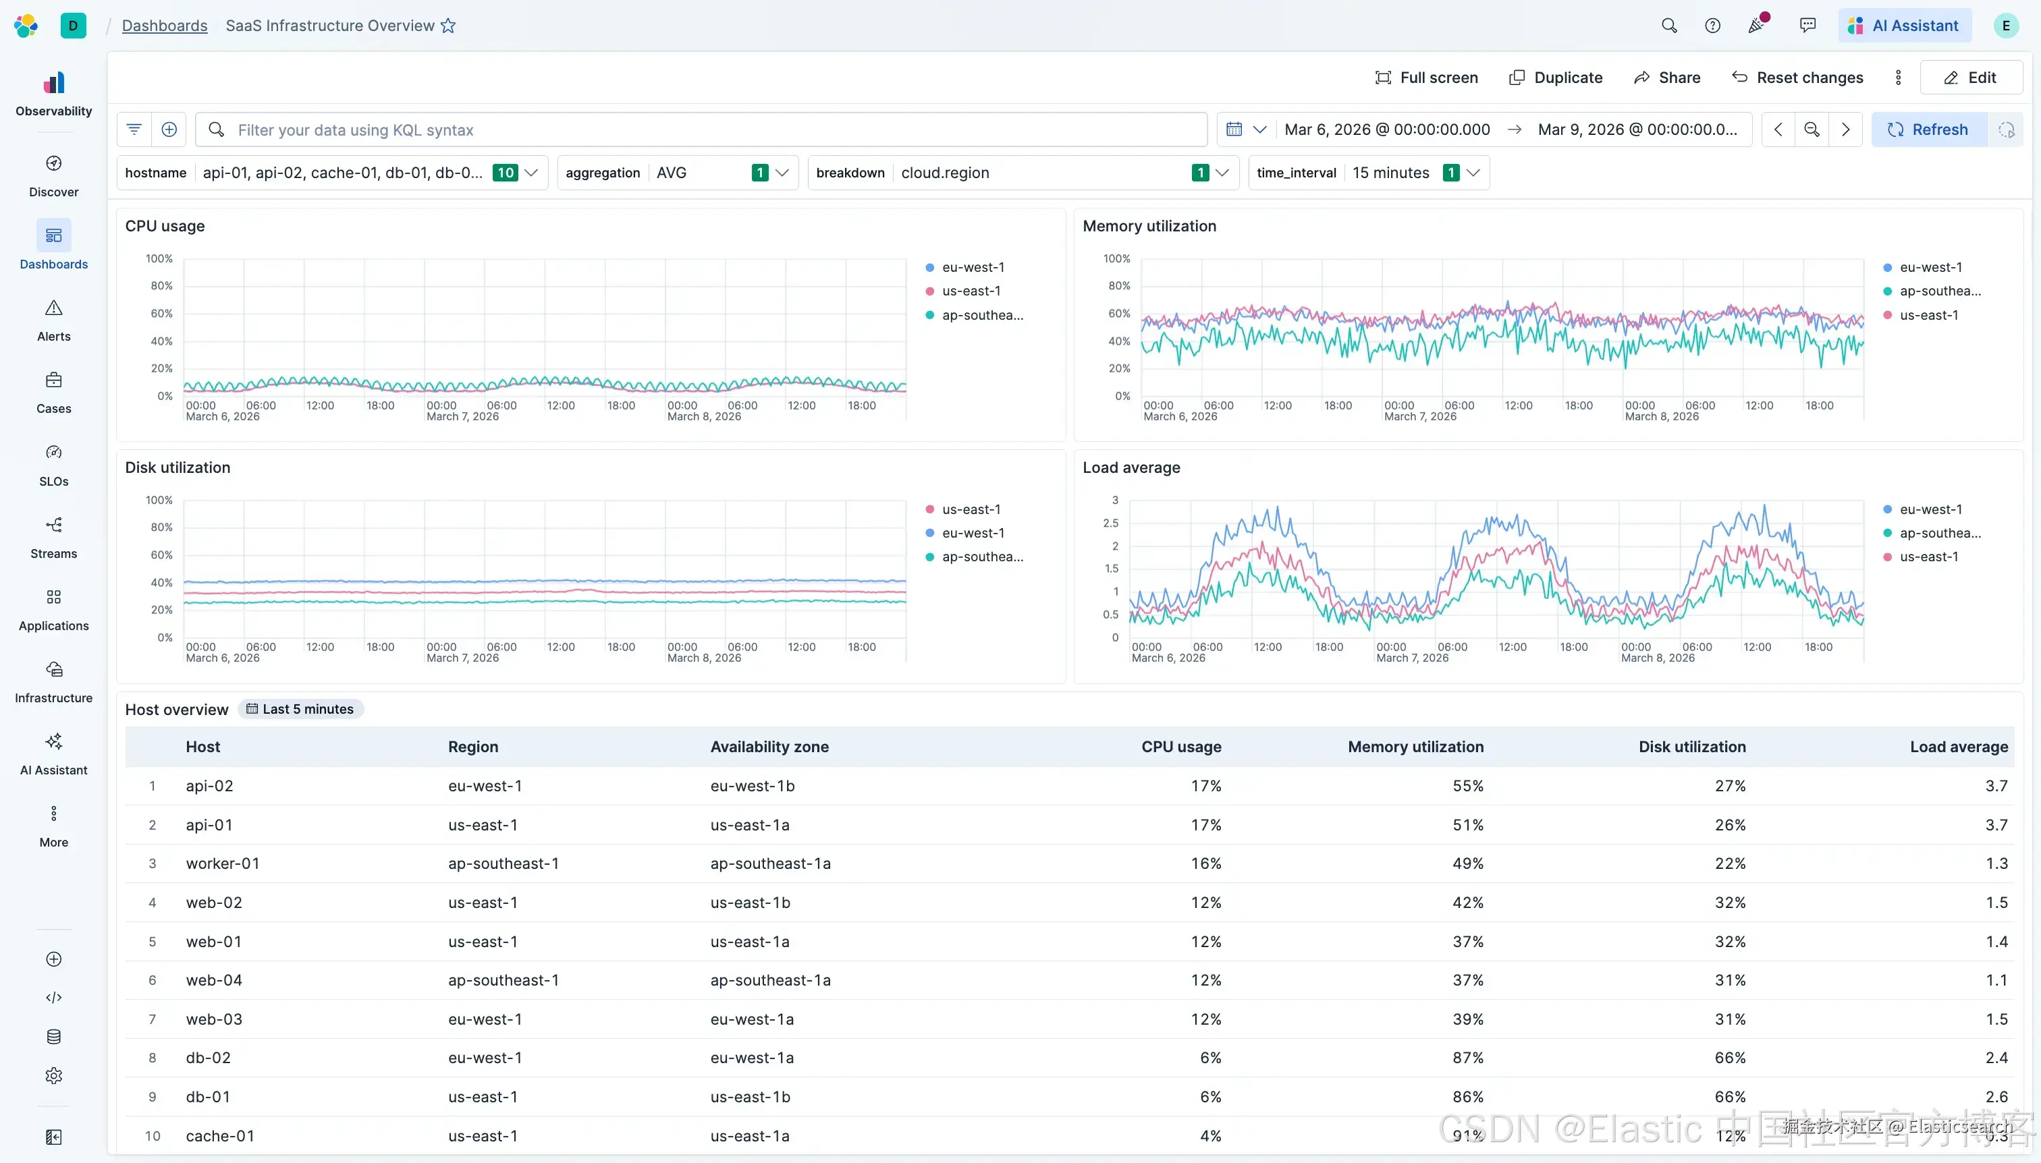Viewport: 2041px width, 1163px height.
Task: Open the date quick menu calendar dropdown
Action: (1245, 130)
